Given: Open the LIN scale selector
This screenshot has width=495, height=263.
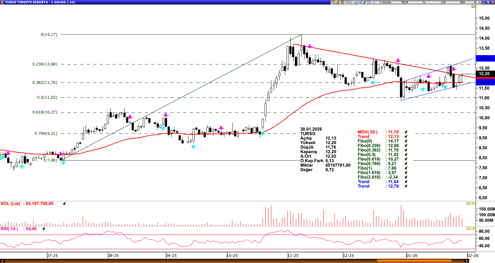Looking at the screenshot, I should pos(443,2).
